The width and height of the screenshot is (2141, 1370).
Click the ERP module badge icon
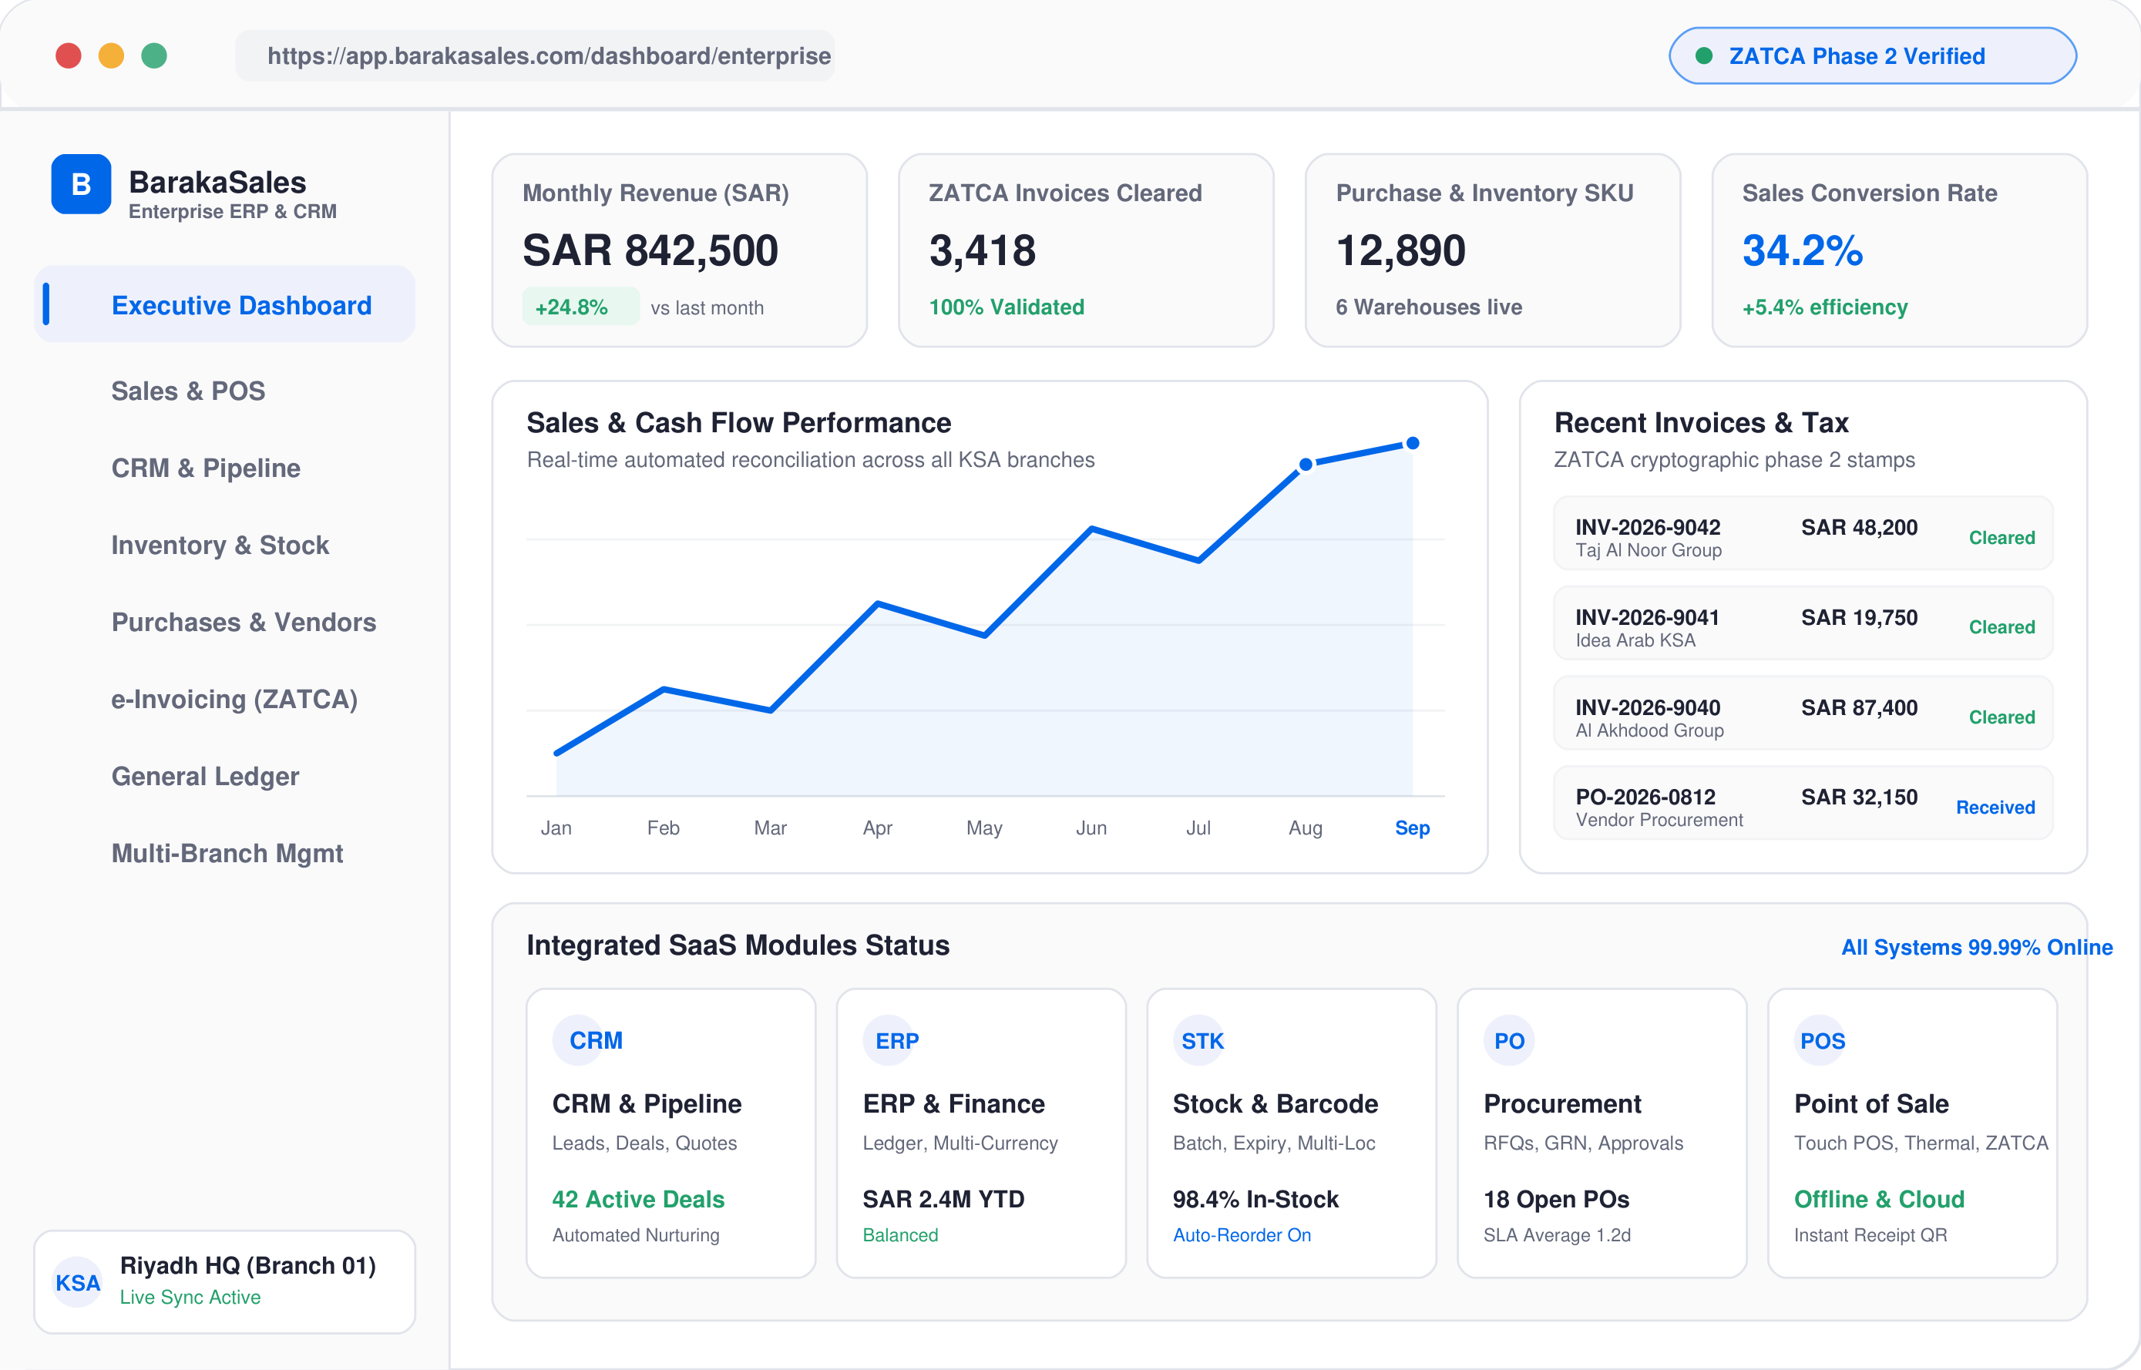pos(892,1040)
